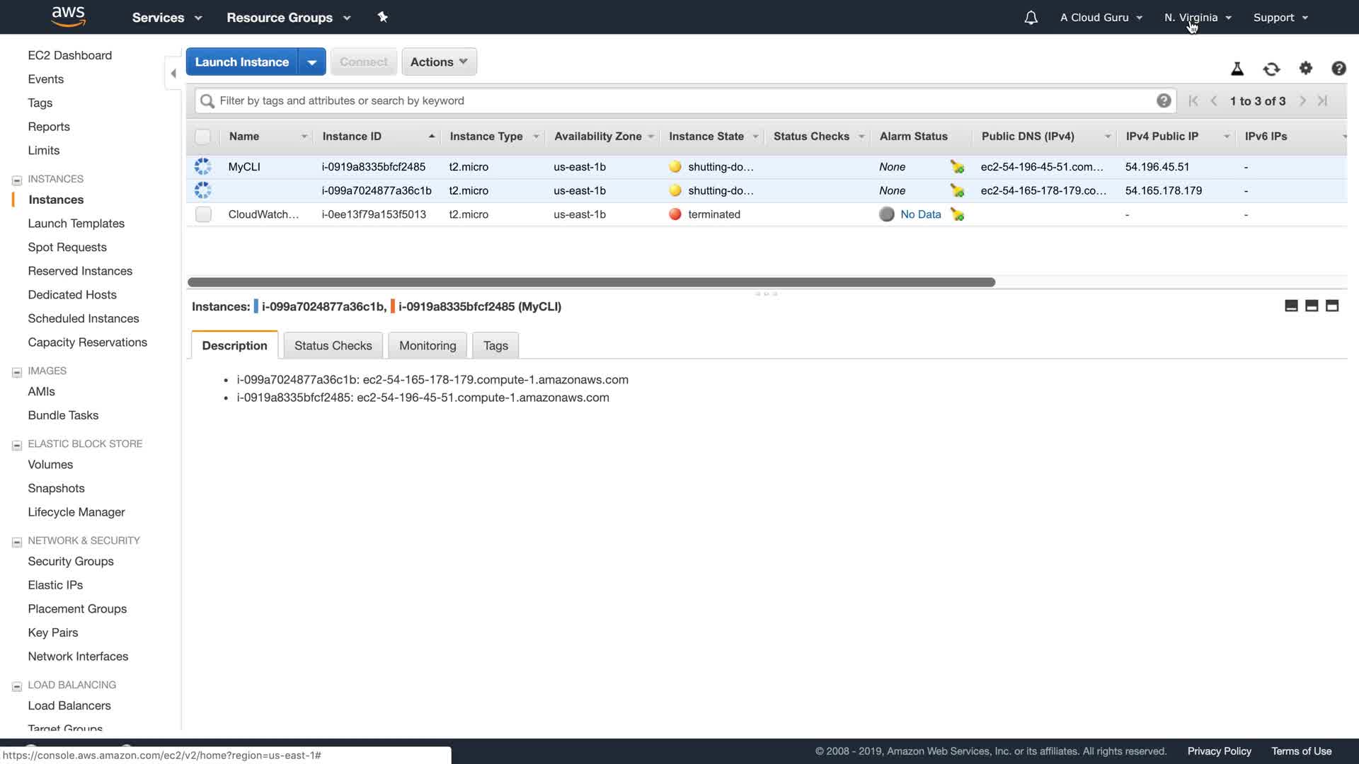Image resolution: width=1359 pixels, height=764 pixels.
Task: Click the AWS logo home icon
Action: (x=69, y=16)
